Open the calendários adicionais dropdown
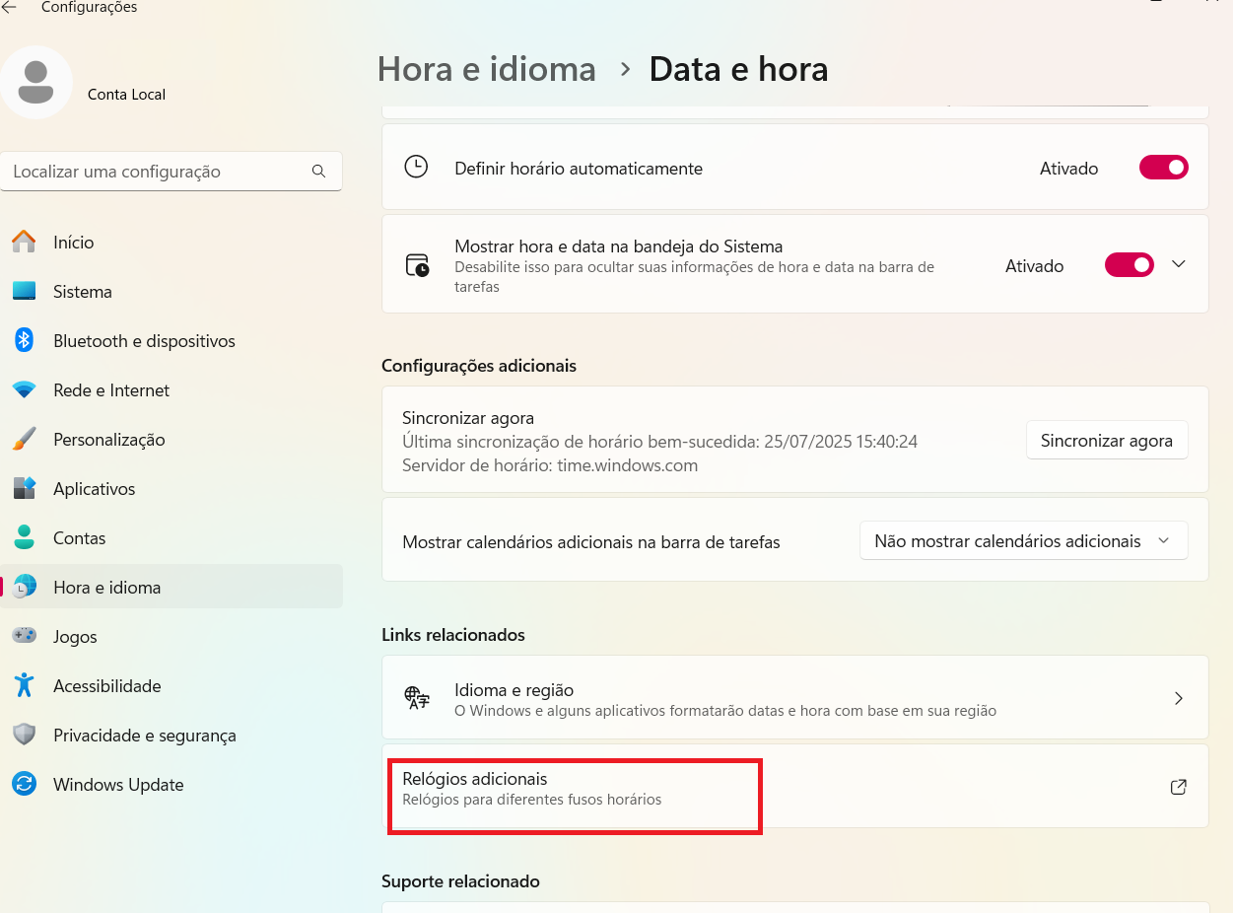The width and height of the screenshot is (1234, 913). (x=1023, y=540)
